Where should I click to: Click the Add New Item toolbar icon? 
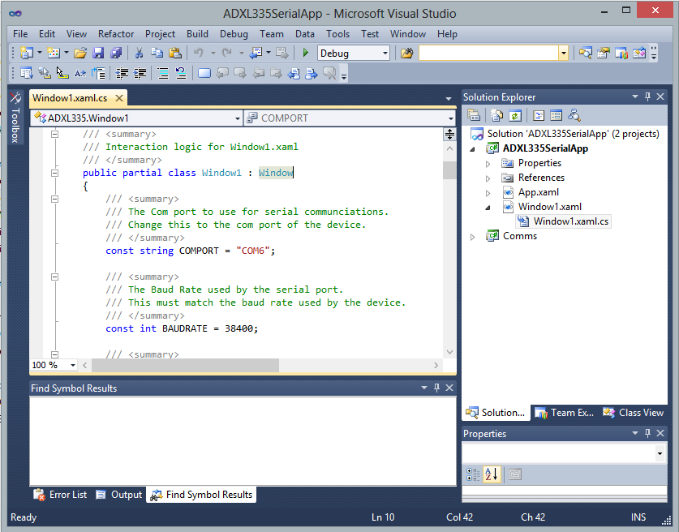[x=54, y=54]
